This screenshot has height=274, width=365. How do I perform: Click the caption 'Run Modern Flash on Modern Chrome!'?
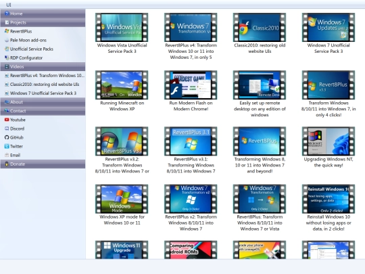pos(191,106)
